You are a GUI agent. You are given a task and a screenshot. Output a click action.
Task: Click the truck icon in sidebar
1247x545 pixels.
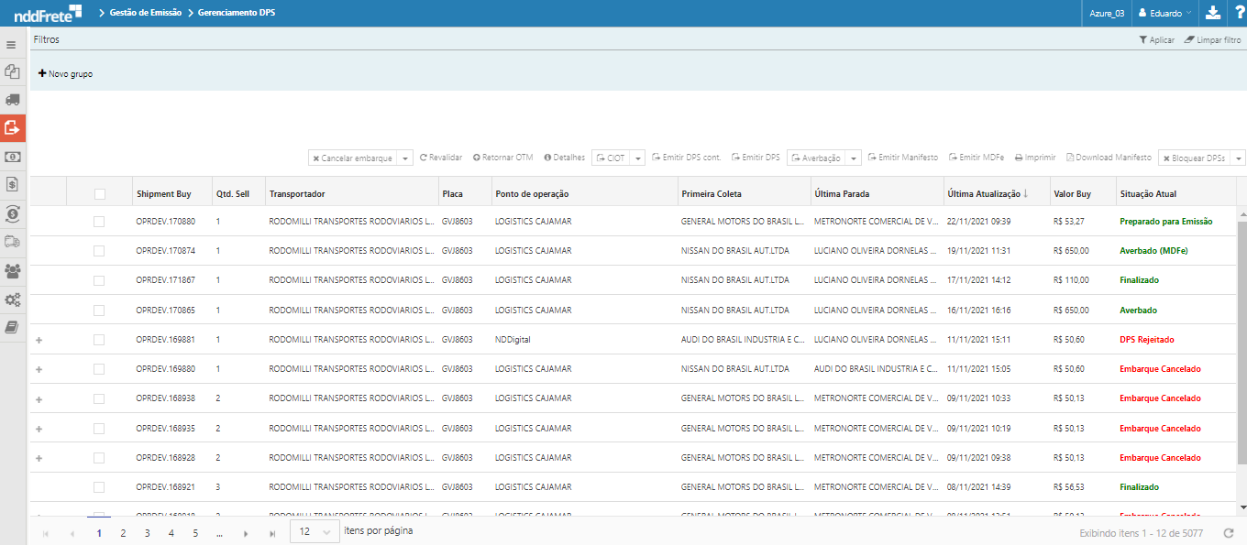click(x=12, y=100)
